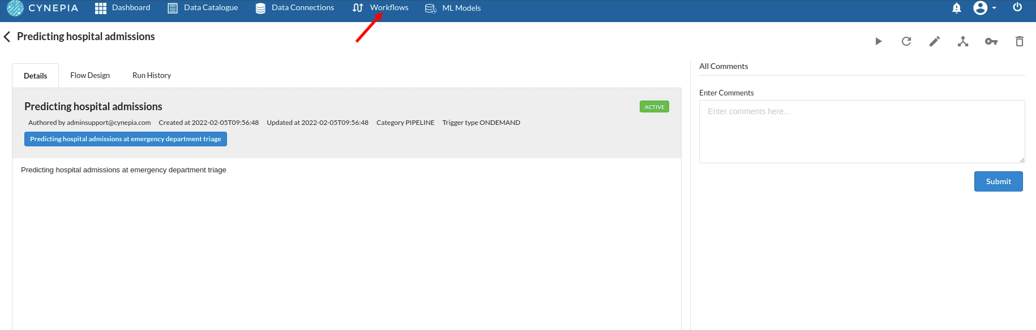Click the power logout icon
1036x330 pixels.
point(1017,7)
